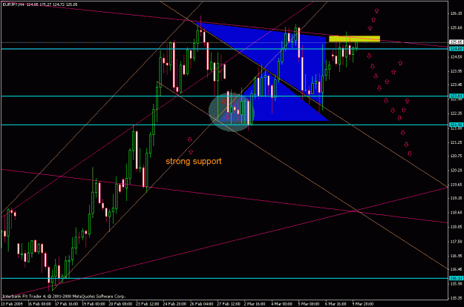This screenshot has height=307, width=464.
Task: Click the 19 Feb 00:00 time label
Action: tap(94, 304)
